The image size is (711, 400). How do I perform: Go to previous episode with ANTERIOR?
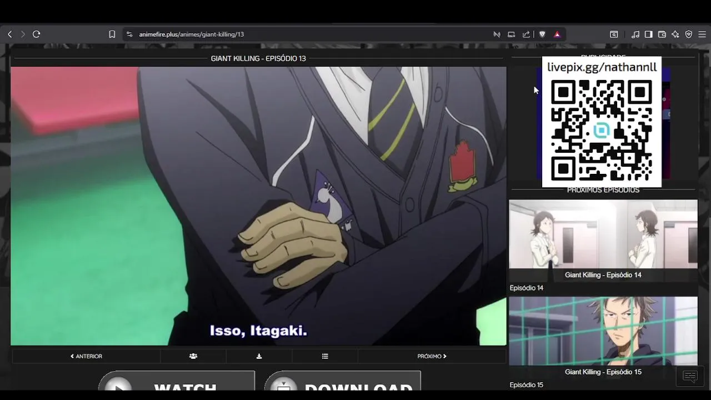(x=86, y=356)
